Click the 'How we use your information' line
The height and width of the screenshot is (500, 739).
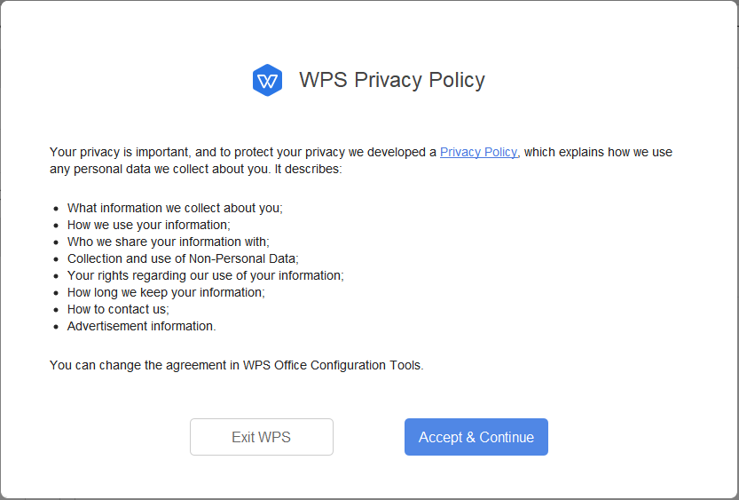tap(149, 225)
